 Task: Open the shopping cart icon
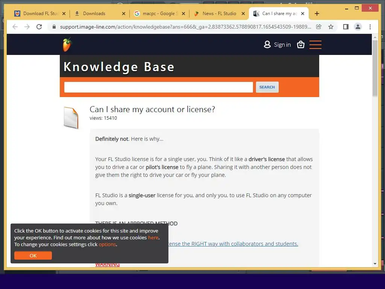coord(300,44)
